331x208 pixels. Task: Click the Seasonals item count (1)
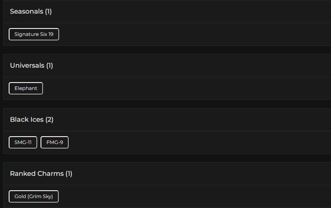tap(48, 12)
